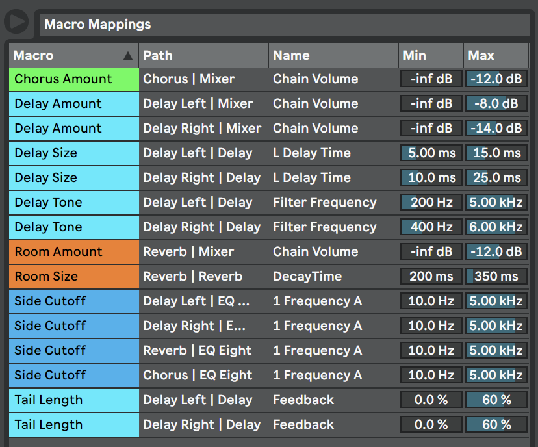This screenshot has width=538, height=447.
Task: Click Reverb EQ Eight 5.00 kHz max value
Action: coord(496,351)
